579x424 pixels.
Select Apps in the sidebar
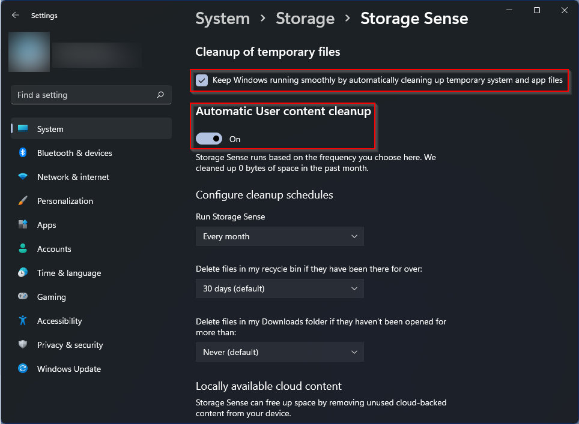point(46,225)
